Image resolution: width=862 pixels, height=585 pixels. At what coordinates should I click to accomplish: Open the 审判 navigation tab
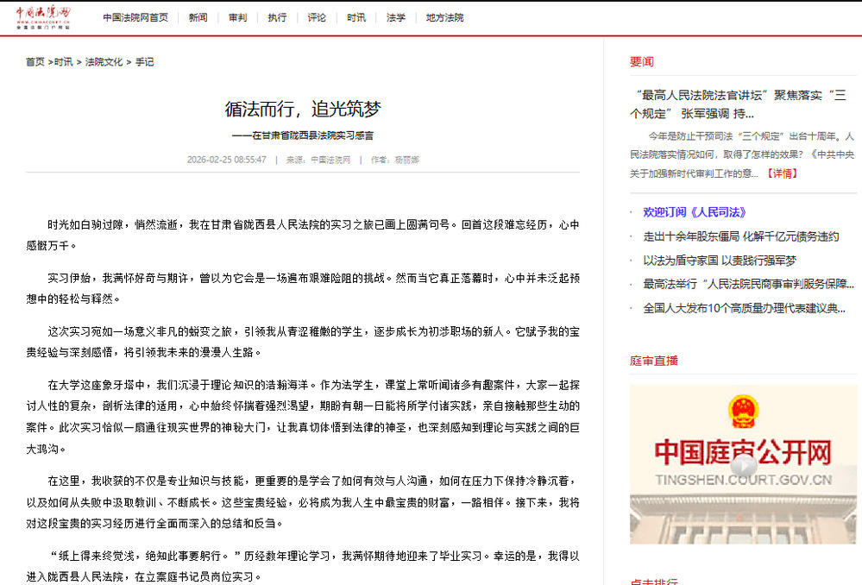(x=237, y=17)
